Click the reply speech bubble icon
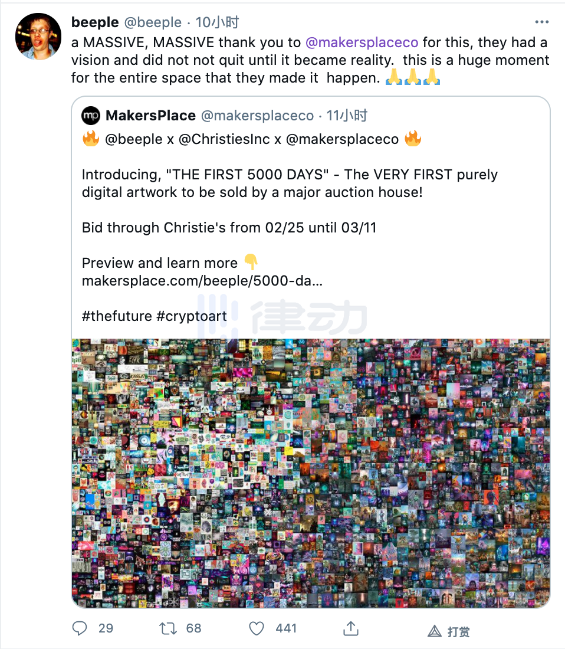Image resolution: width=565 pixels, height=649 pixels. (80, 628)
